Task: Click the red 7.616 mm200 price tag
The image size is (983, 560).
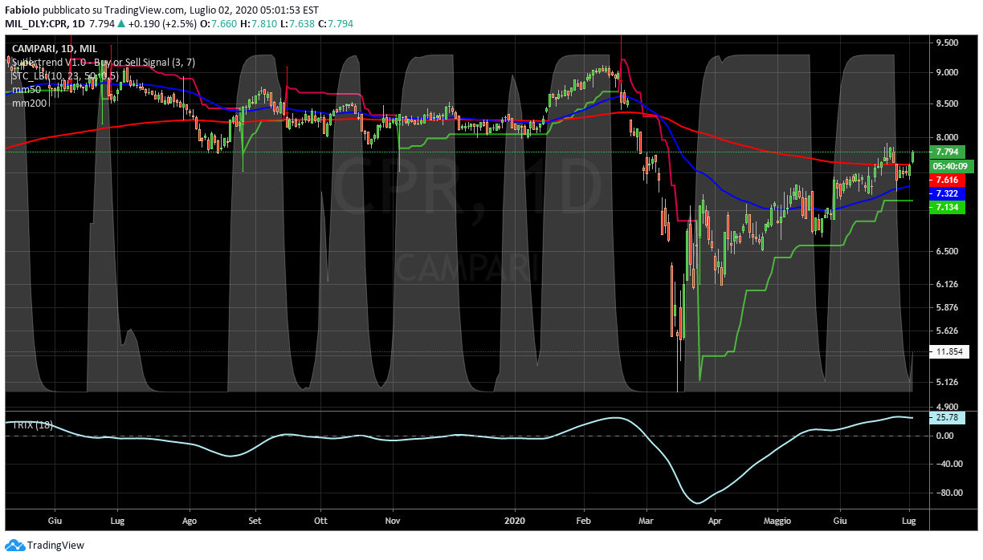Action: click(x=948, y=181)
